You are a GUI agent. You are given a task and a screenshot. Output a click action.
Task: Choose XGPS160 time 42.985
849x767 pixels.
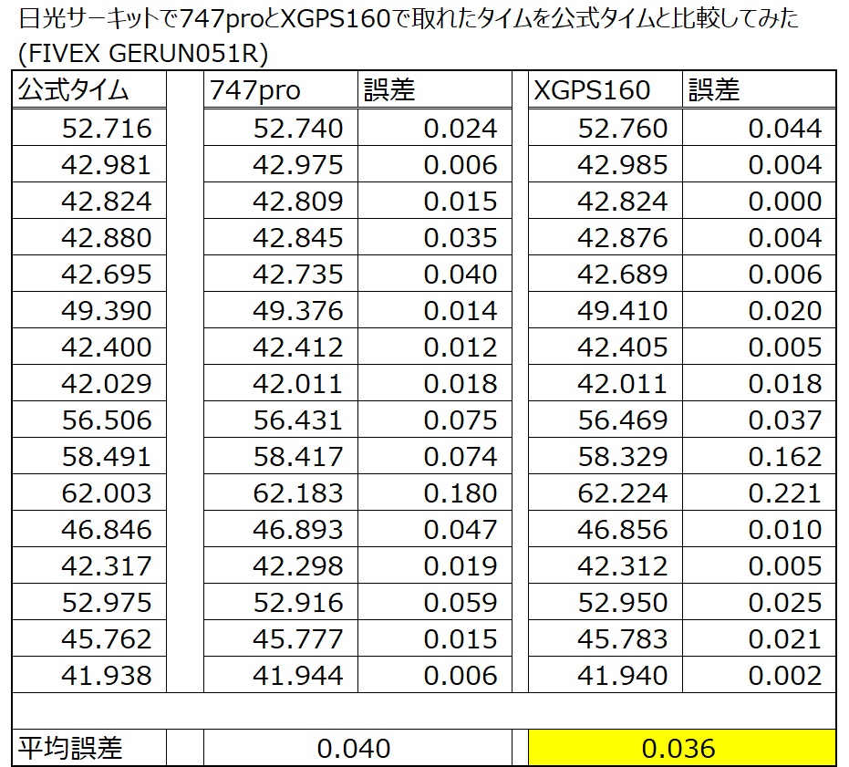606,164
